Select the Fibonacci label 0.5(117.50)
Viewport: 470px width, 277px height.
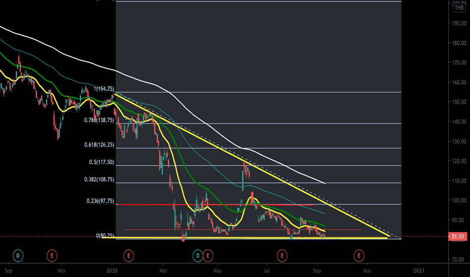101,162
